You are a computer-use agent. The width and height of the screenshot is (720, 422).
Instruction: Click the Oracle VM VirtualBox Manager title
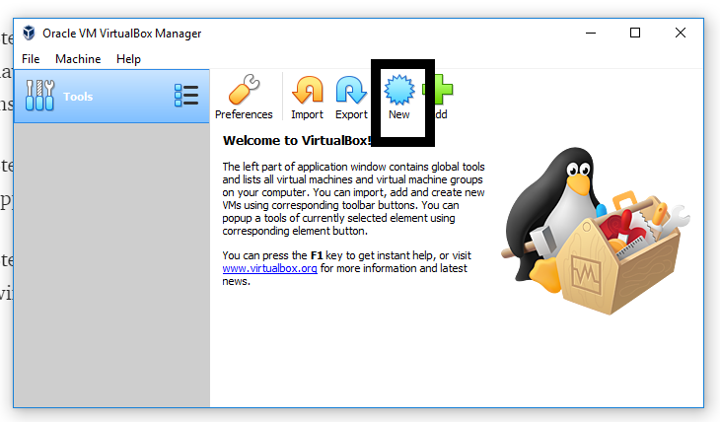coord(122,34)
